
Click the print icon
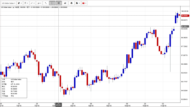point(72,3)
